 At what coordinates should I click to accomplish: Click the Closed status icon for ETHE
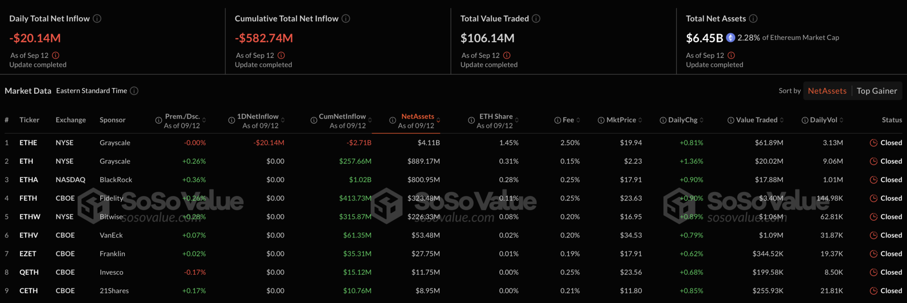(x=874, y=143)
